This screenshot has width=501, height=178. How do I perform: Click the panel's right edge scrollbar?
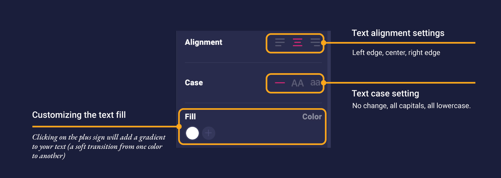(x=329, y=89)
